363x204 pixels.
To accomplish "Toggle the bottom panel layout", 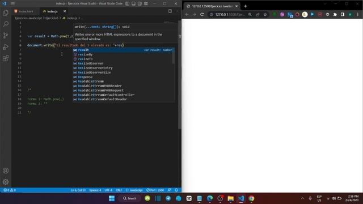I will click(x=134, y=3).
